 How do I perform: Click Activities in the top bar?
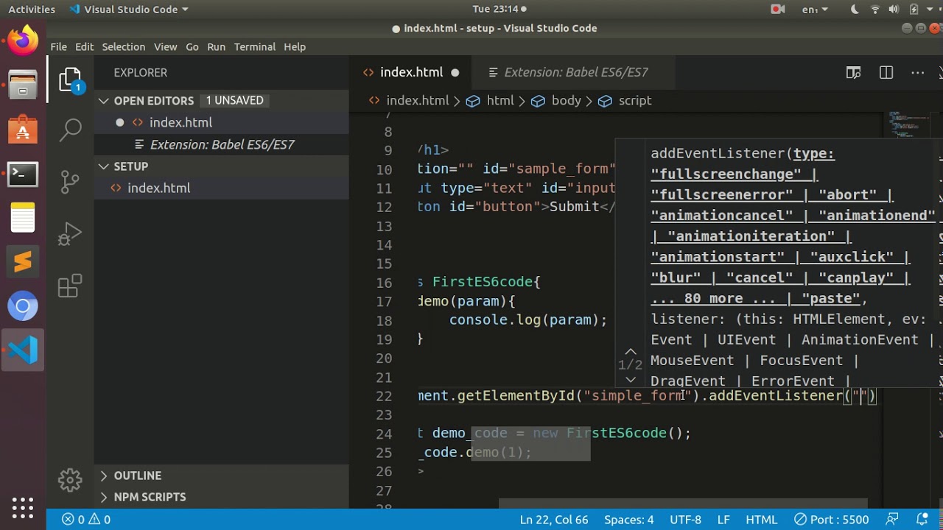(32, 9)
